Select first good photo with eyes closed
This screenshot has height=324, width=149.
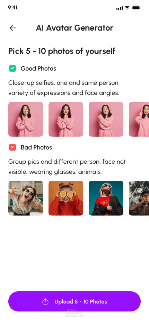coord(26,119)
